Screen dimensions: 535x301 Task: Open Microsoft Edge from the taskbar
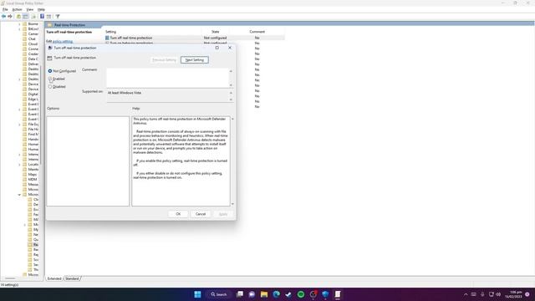[277, 294]
